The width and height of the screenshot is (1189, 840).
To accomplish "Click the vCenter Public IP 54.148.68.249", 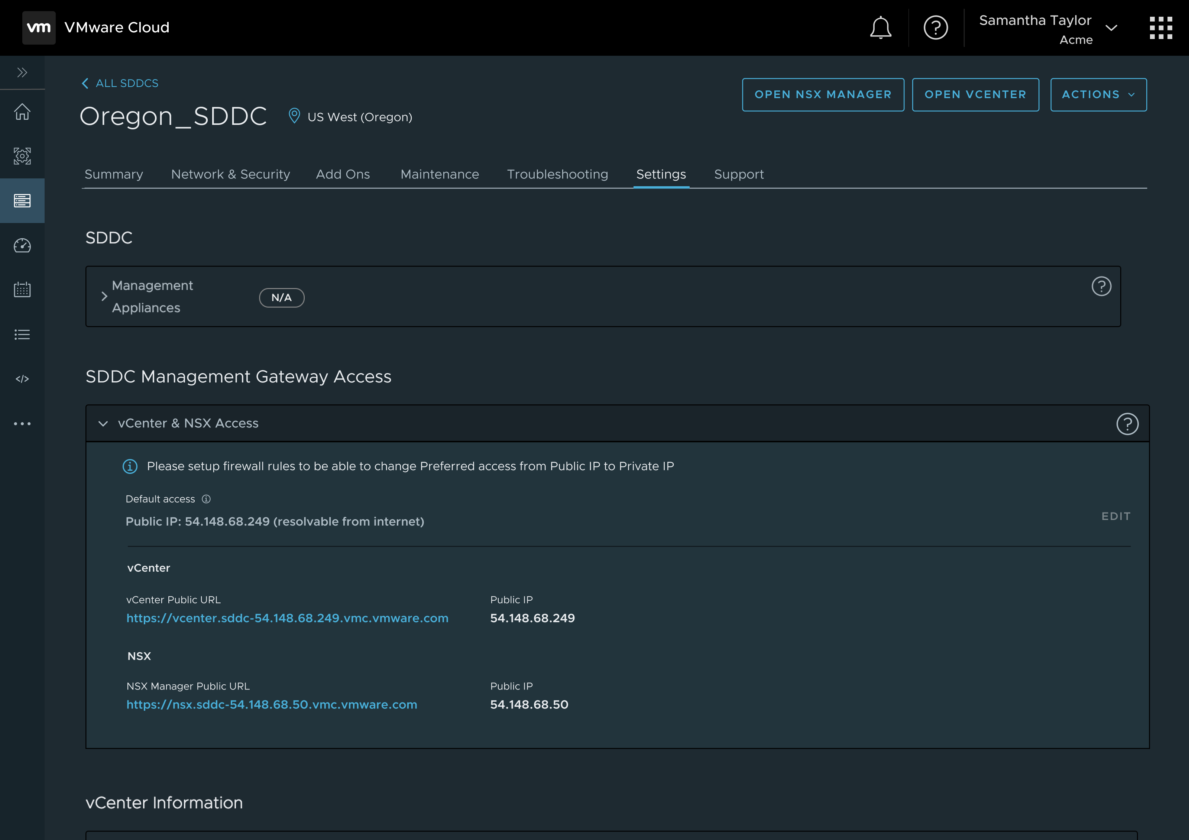I will click(532, 618).
